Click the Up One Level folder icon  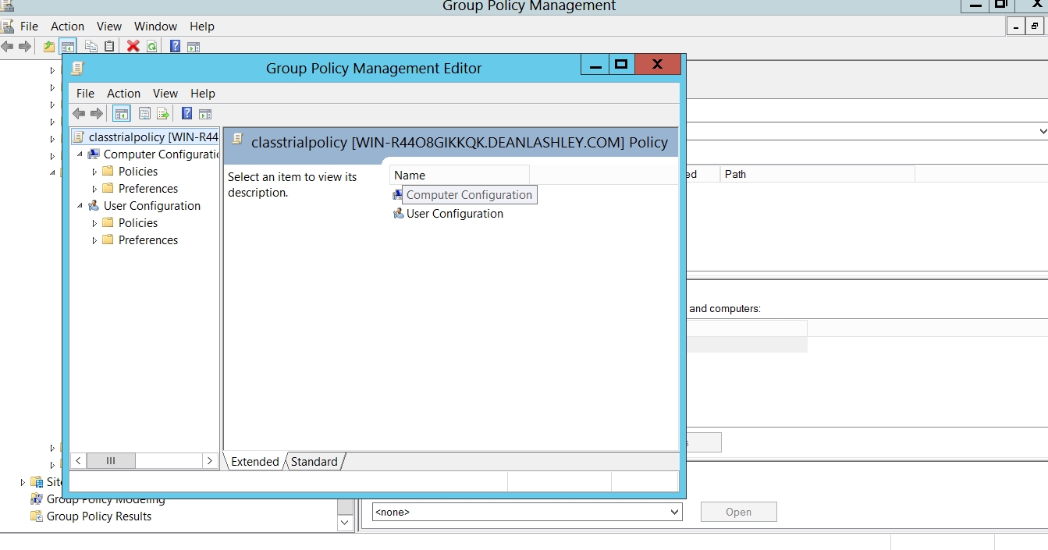[49, 46]
